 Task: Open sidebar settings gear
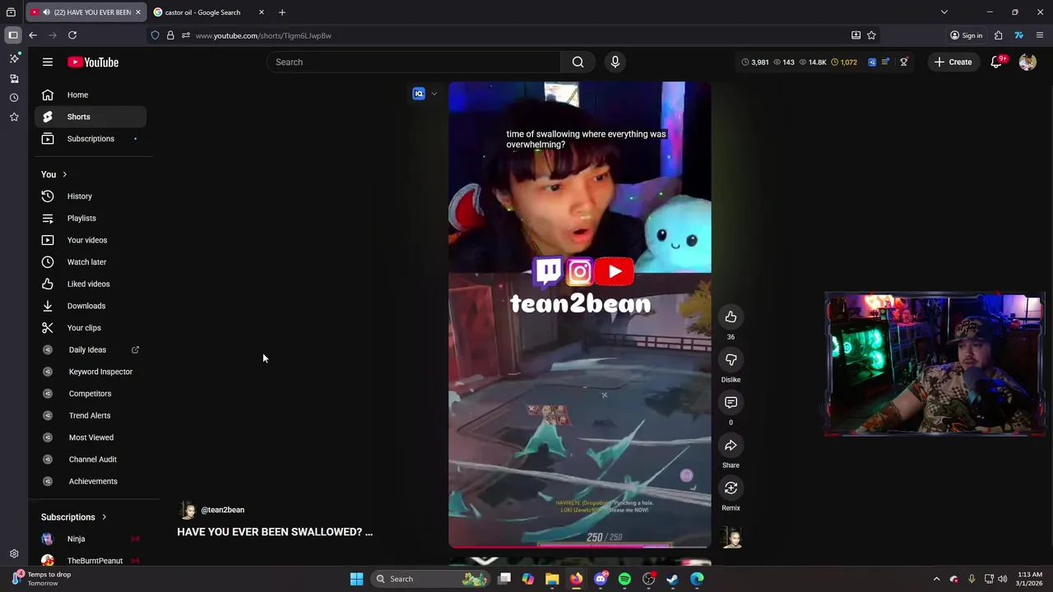(14, 554)
